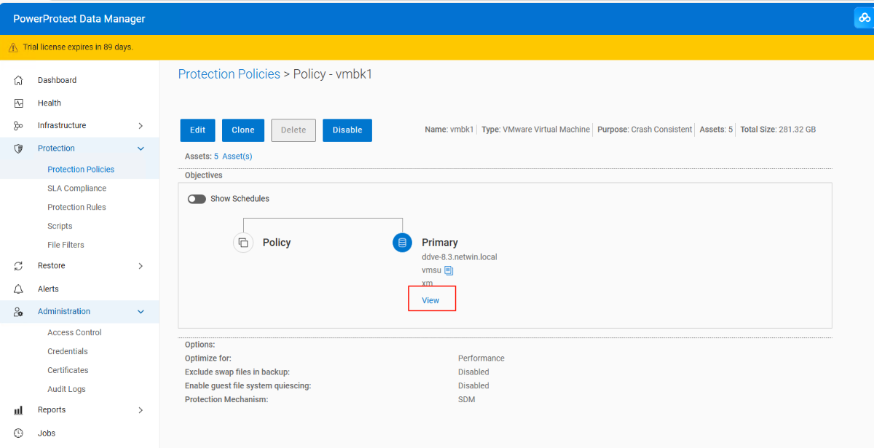Click the Purpose: Crash Consistent text
The width and height of the screenshot is (874, 448).
[645, 130]
